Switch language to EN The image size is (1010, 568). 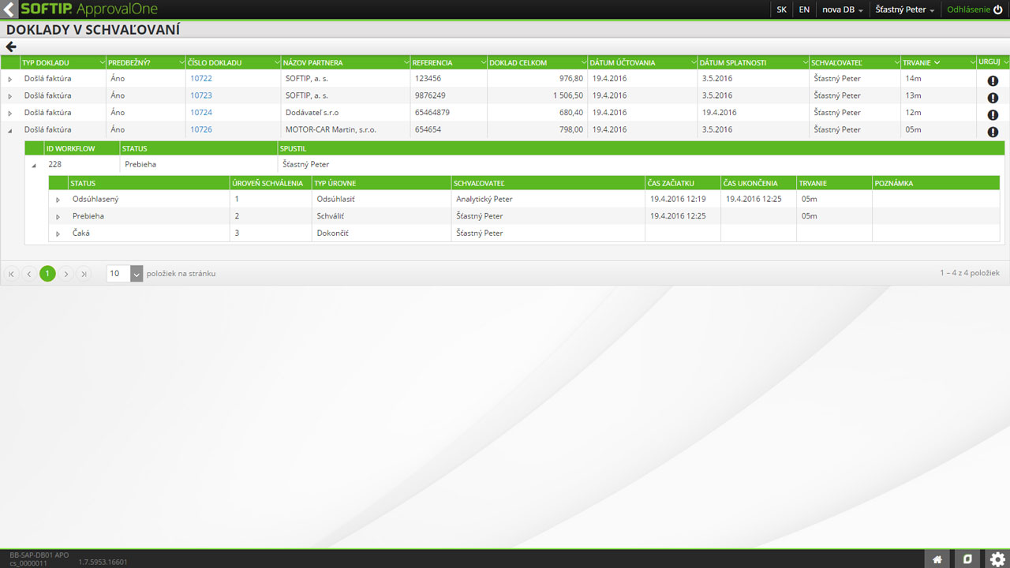click(804, 9)
